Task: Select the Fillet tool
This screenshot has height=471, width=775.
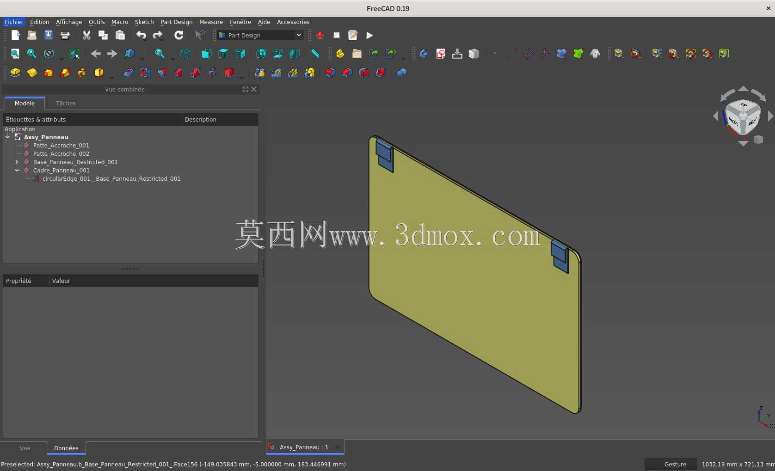Action: point(331,73)
